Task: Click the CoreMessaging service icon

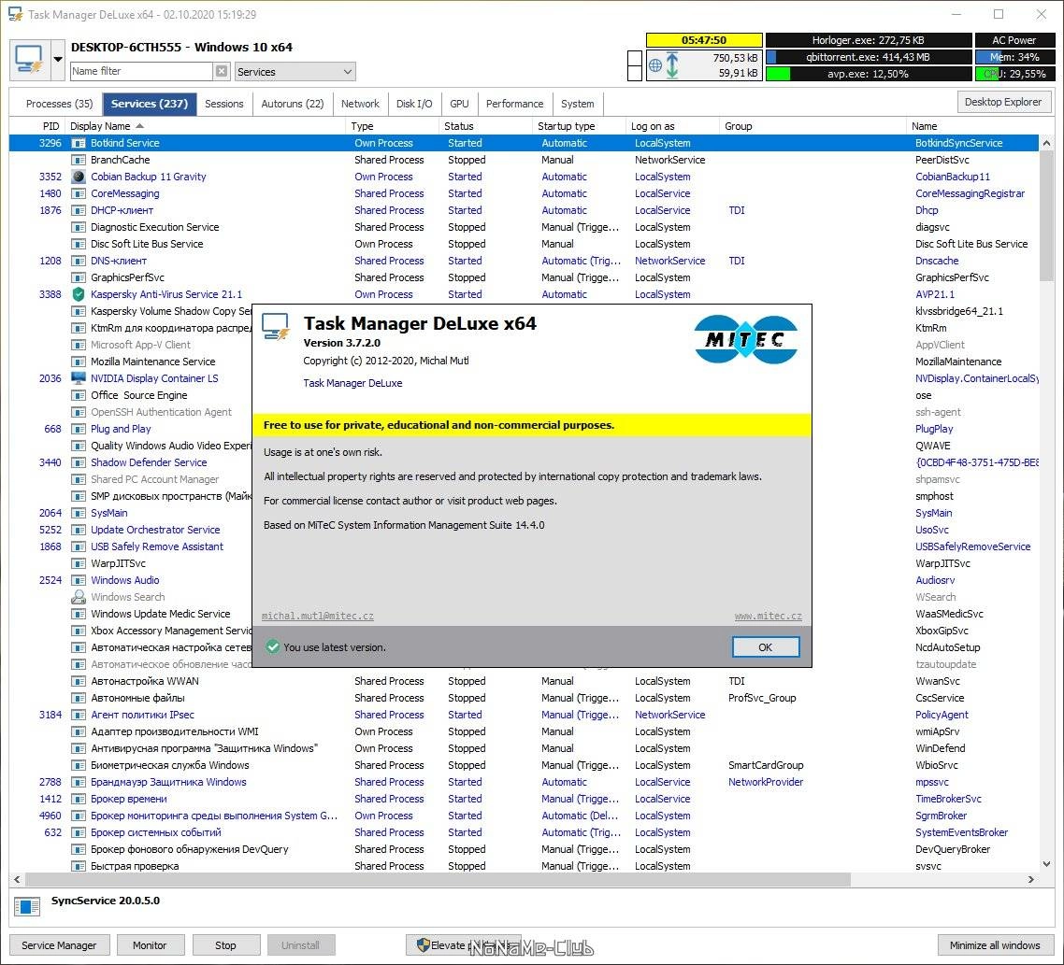Action: point(79,193)
